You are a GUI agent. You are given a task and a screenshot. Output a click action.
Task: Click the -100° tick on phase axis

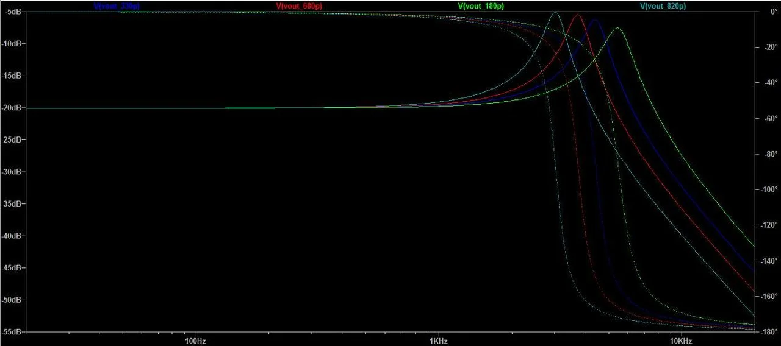[768, 189]
